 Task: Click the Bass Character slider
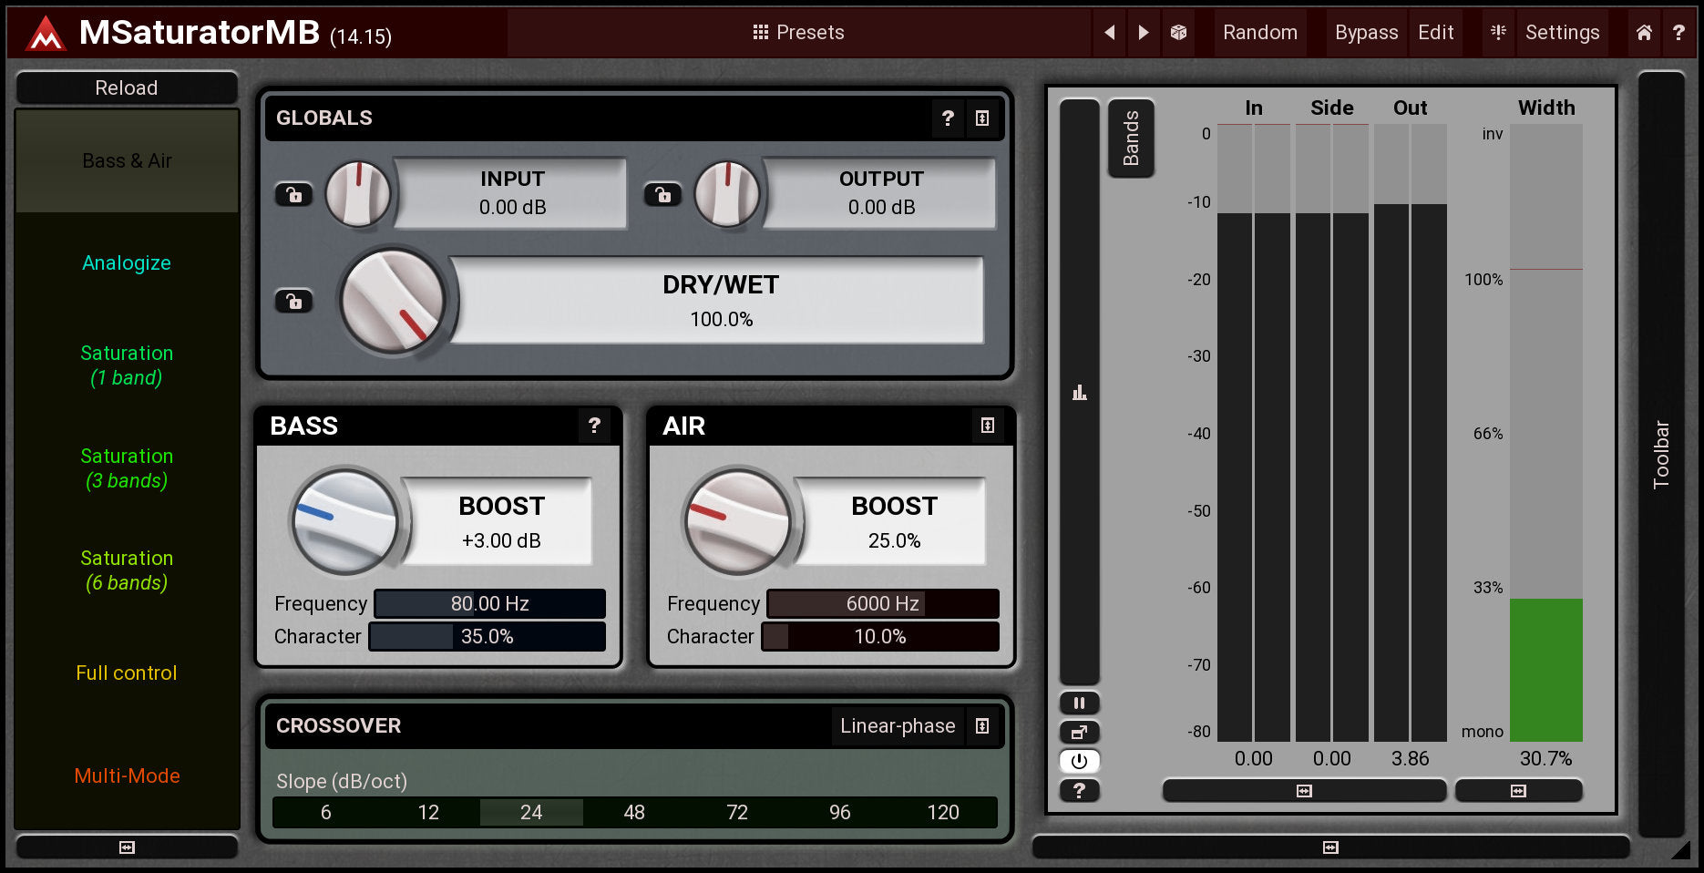coord(487,637)
